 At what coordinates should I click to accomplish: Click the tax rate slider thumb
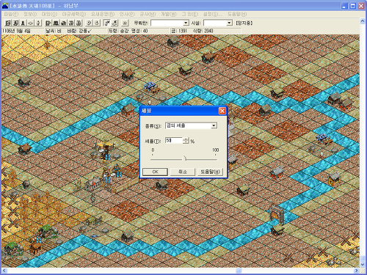[x=185, y=159]
